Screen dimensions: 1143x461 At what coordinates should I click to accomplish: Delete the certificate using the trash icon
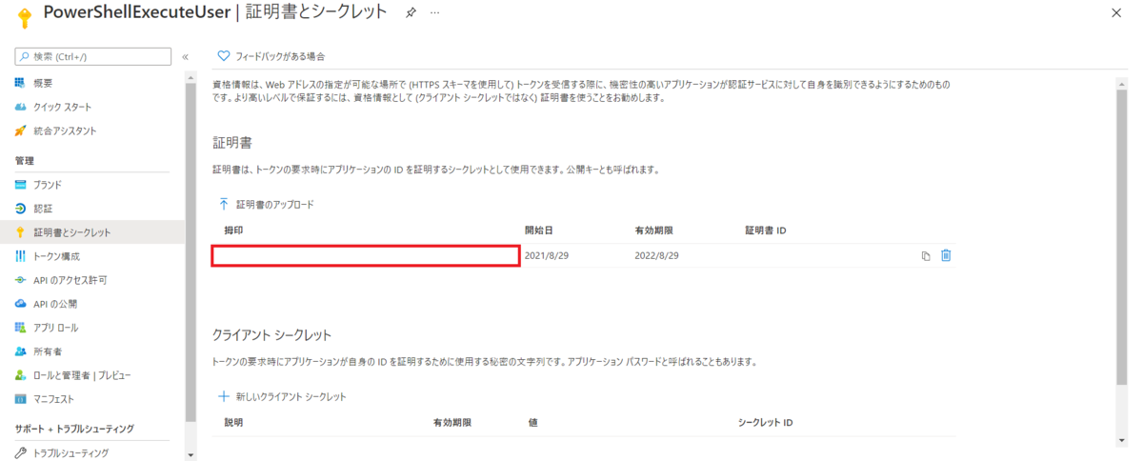click(x=946, y=255)
